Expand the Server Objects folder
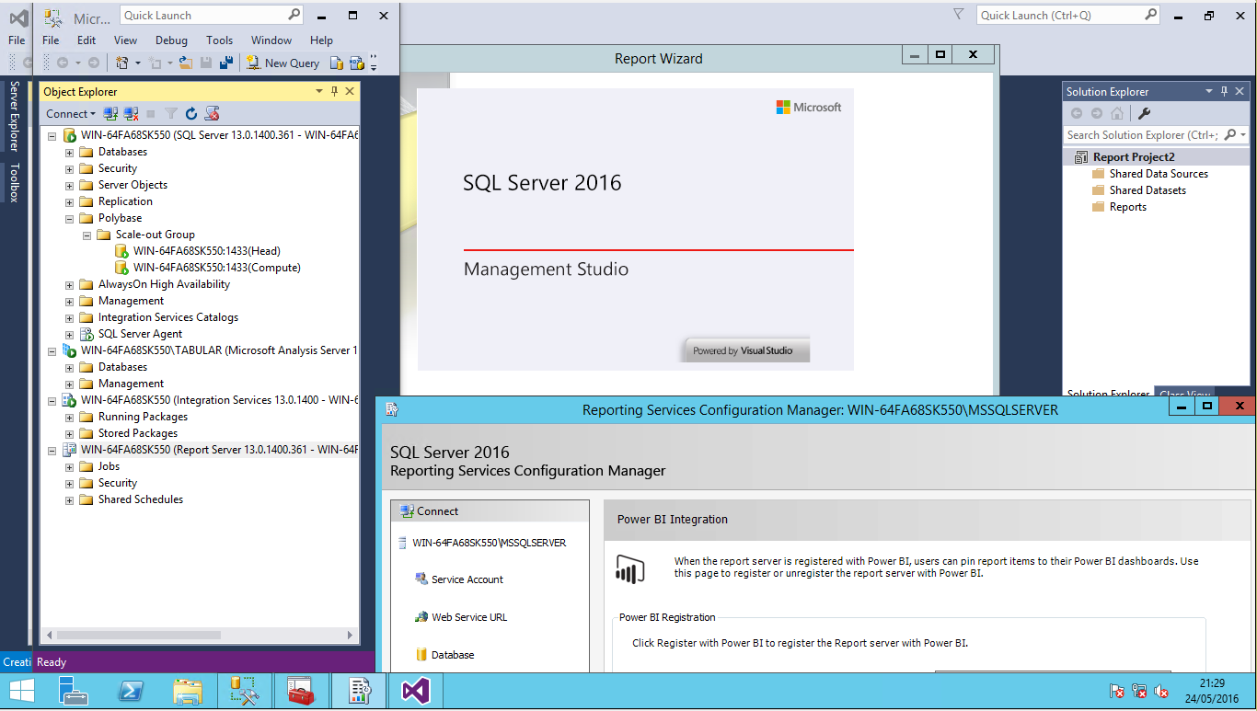The image size is (1257, 711). 69,186
